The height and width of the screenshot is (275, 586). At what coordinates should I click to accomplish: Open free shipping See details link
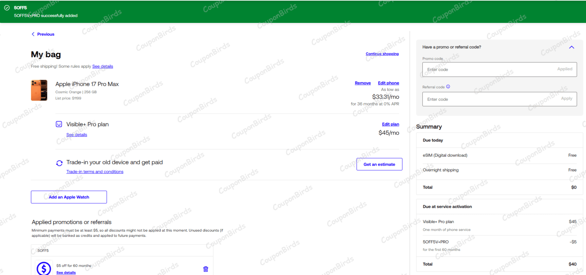pos(103,66)
